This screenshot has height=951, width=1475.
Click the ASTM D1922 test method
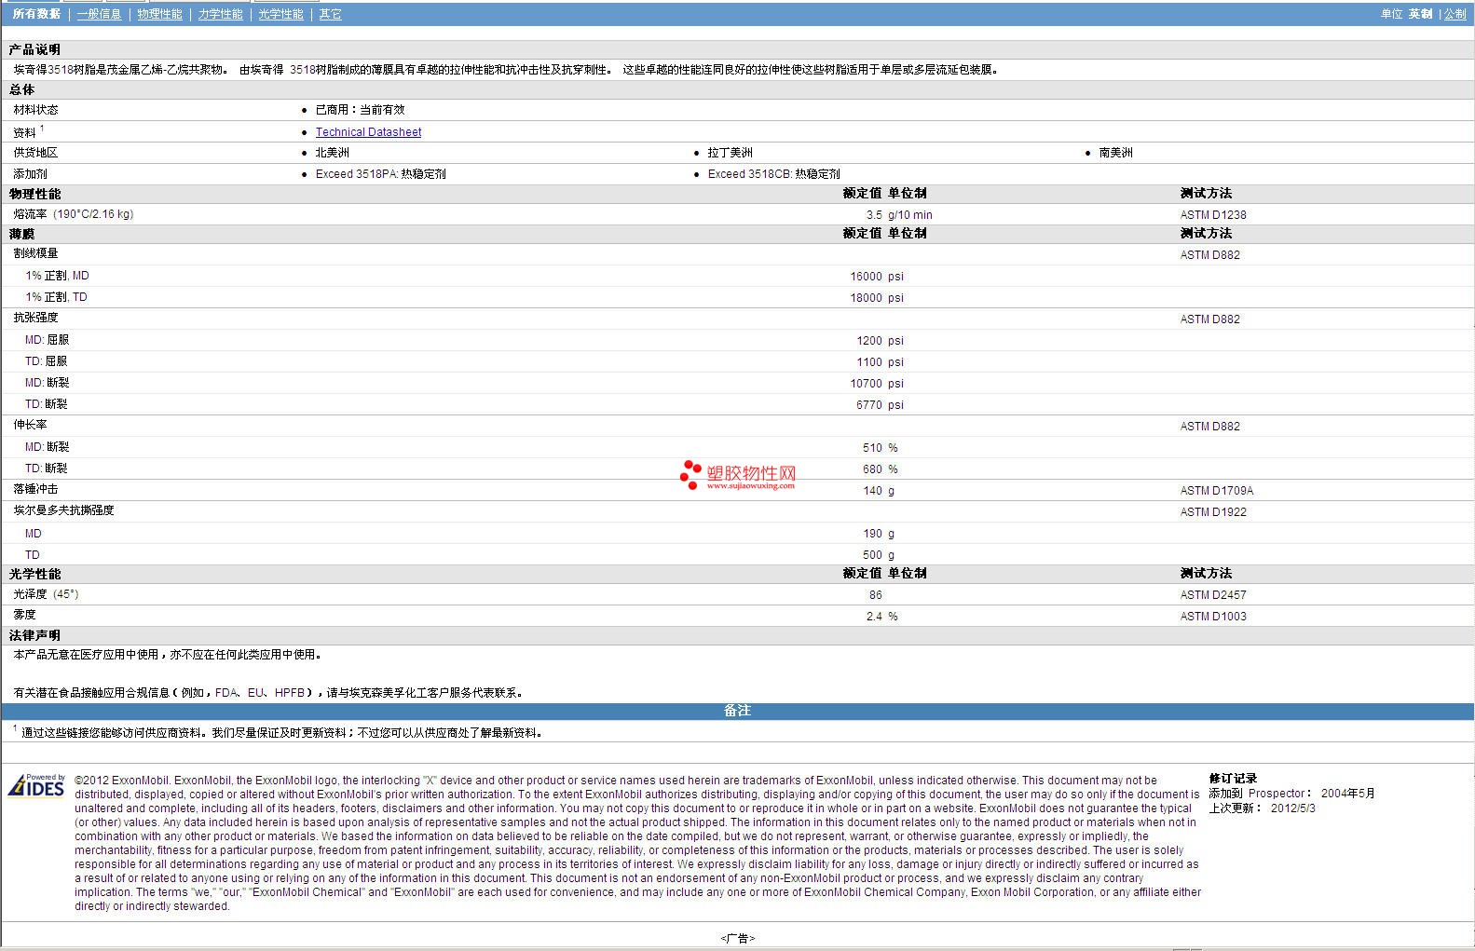point(1213,512)
